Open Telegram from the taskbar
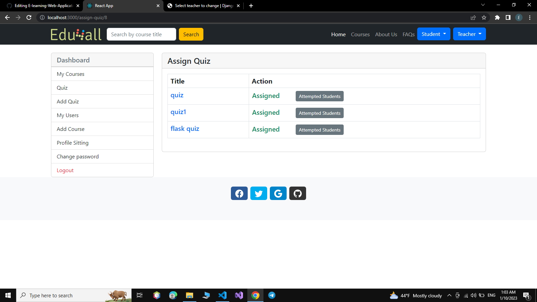This screenshot has width=537, height=302. click(x=272, y=295)
